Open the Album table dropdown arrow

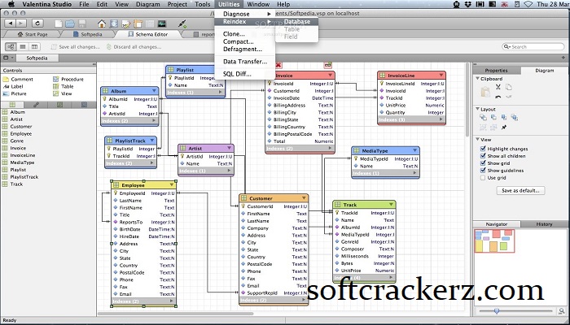click(x=154, y=91)
